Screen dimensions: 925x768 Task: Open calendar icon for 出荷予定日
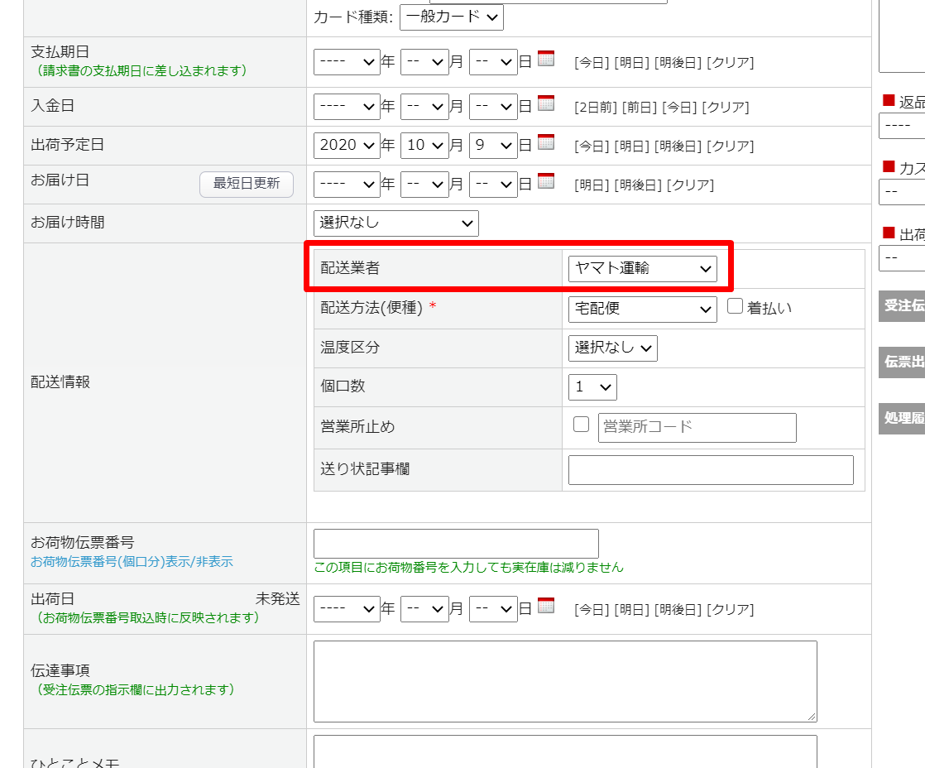click(x=546, y=142)
